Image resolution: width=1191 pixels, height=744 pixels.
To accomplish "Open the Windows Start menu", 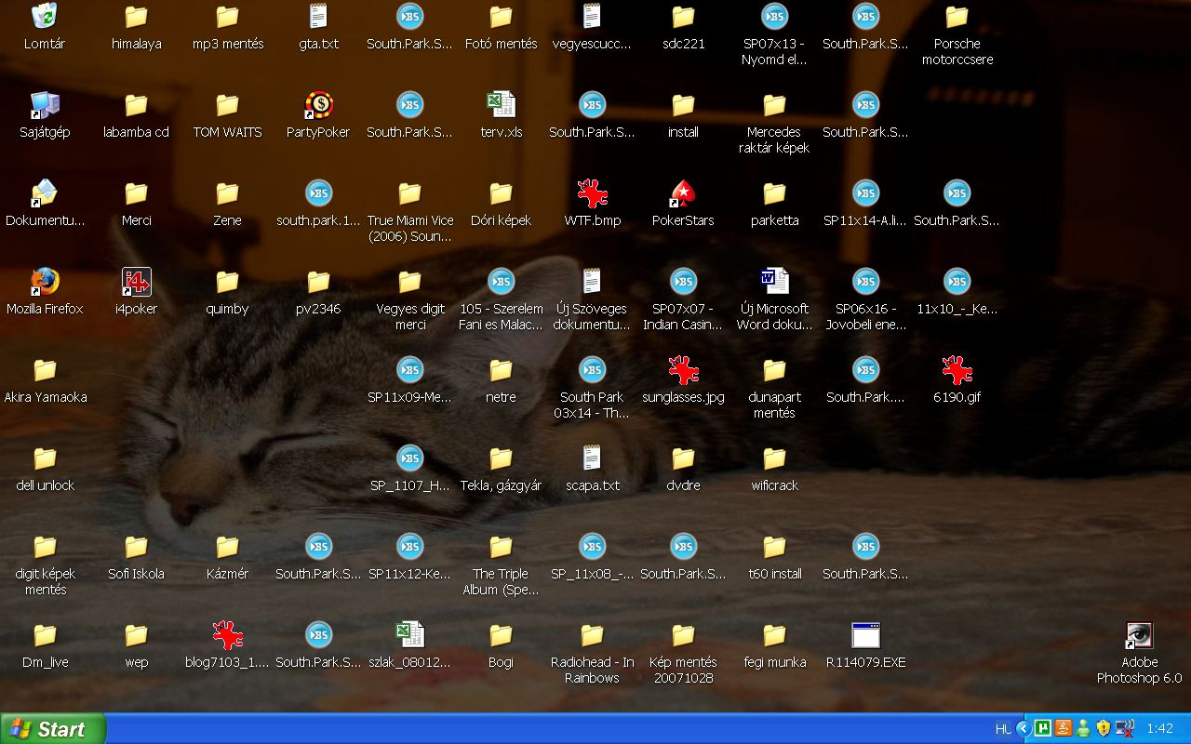I will (x=53, y=729).
